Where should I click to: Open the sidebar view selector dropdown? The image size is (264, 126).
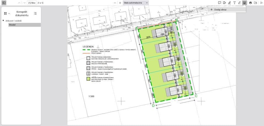pos(7,13)
